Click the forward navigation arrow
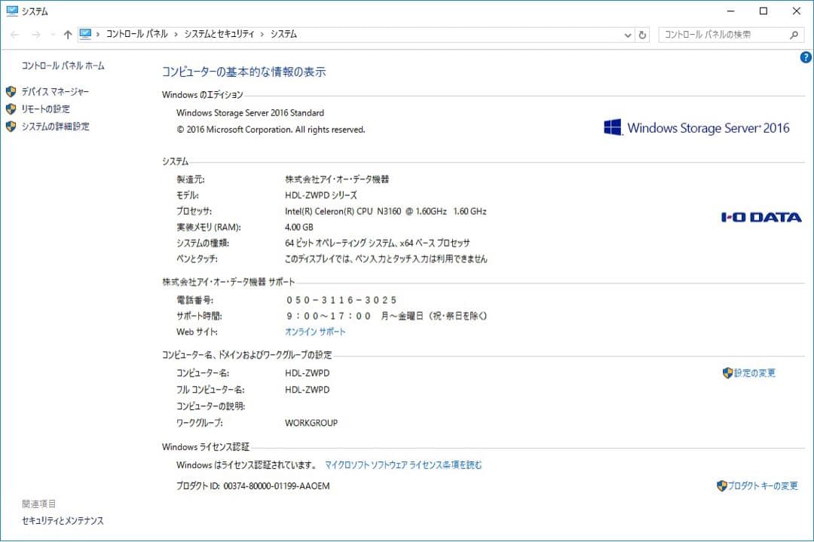Image resolution: width=814 pixels, height=542 pixels. 36,35
